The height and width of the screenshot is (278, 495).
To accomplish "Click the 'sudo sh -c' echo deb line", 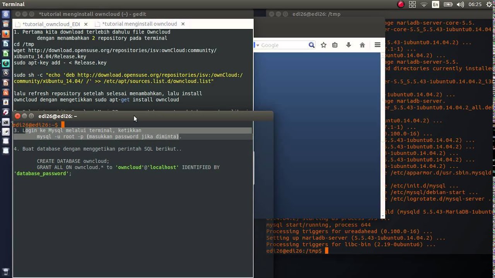I will [x=128, y=75].
